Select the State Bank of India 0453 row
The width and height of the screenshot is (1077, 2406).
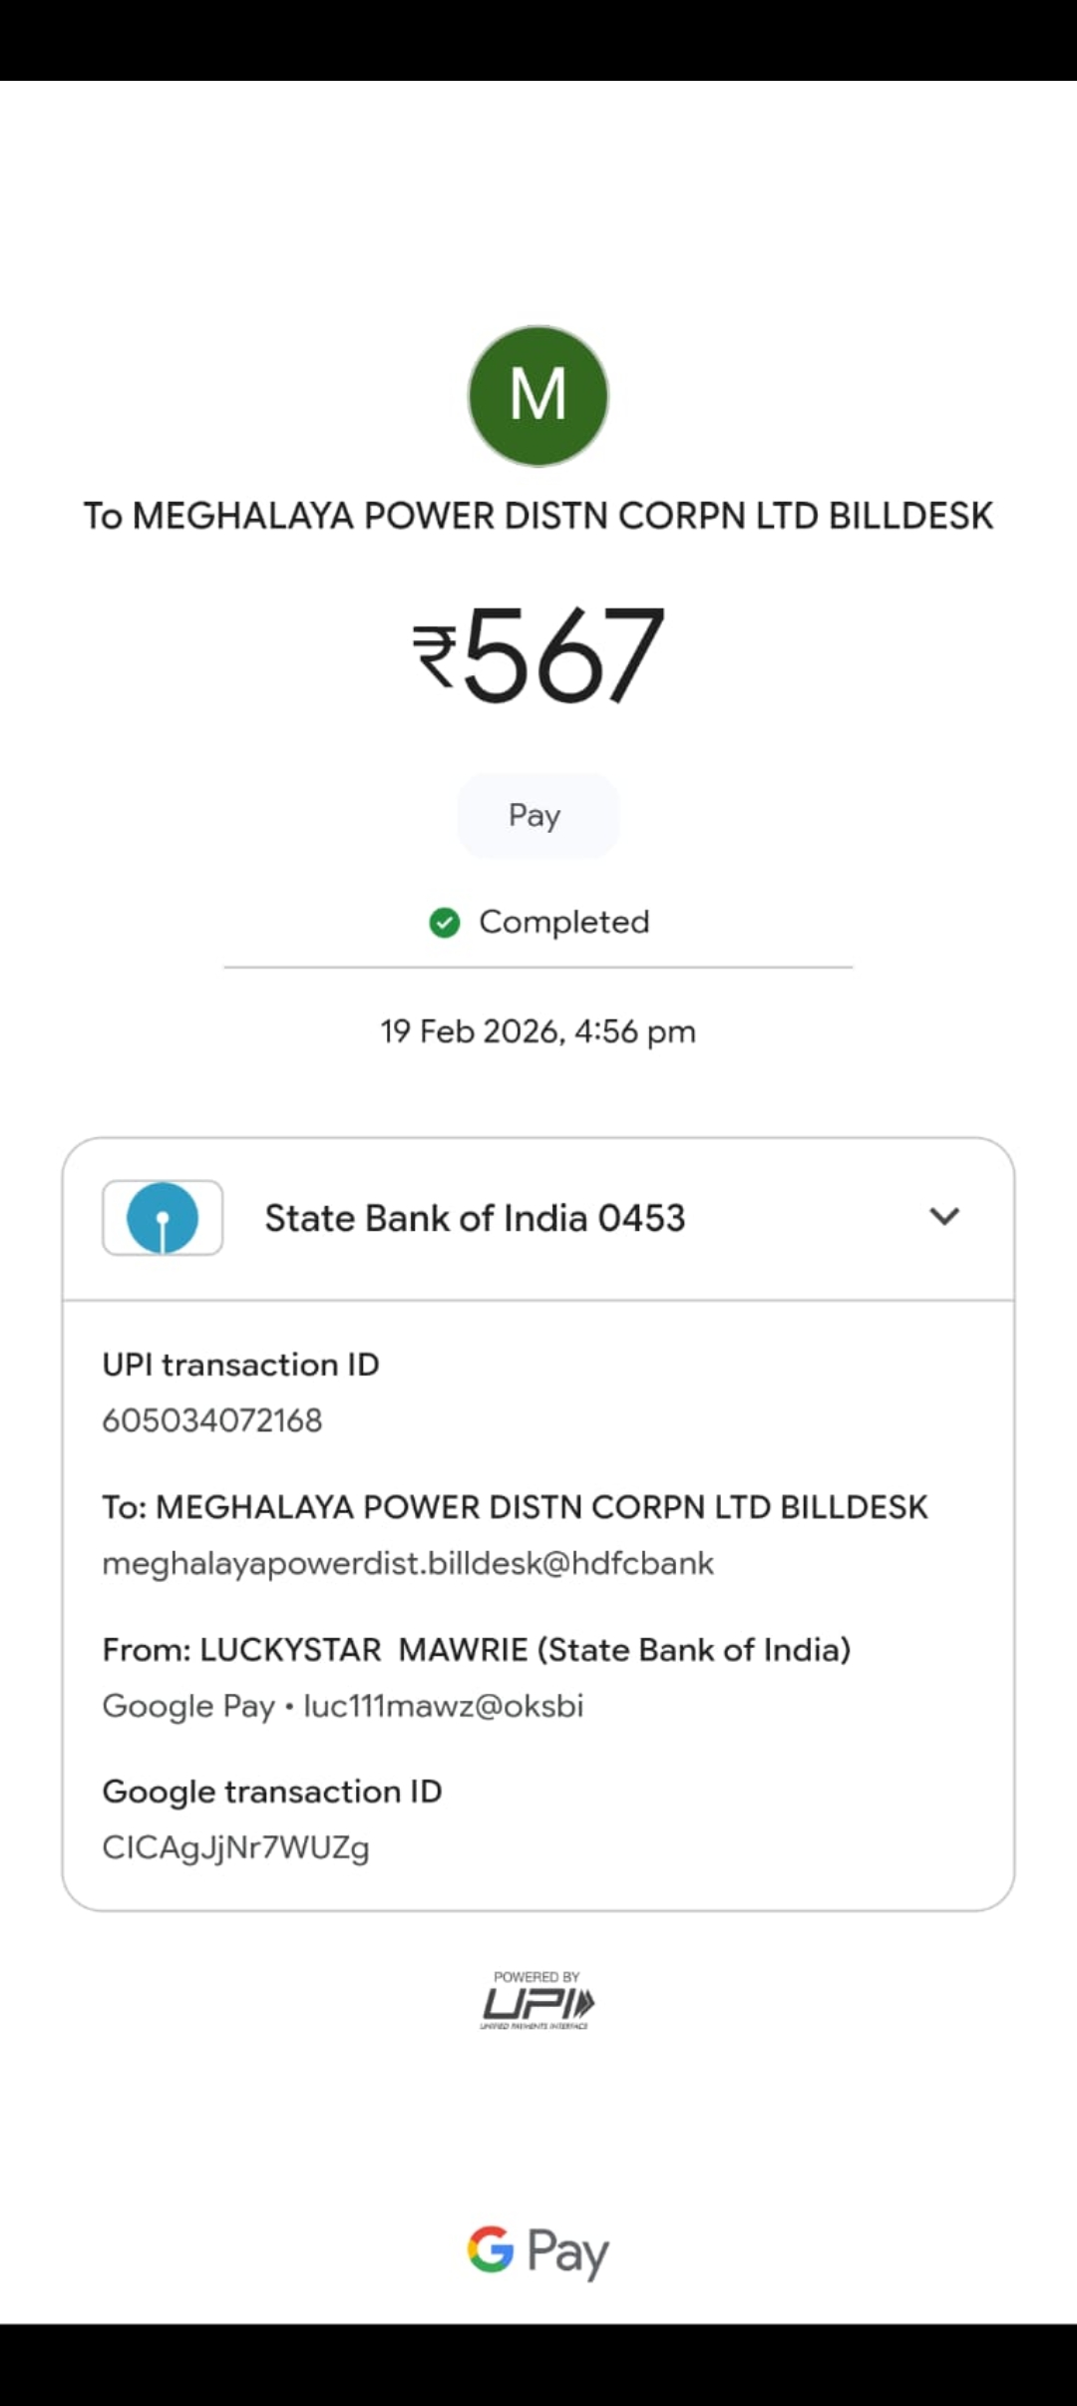475,1218
